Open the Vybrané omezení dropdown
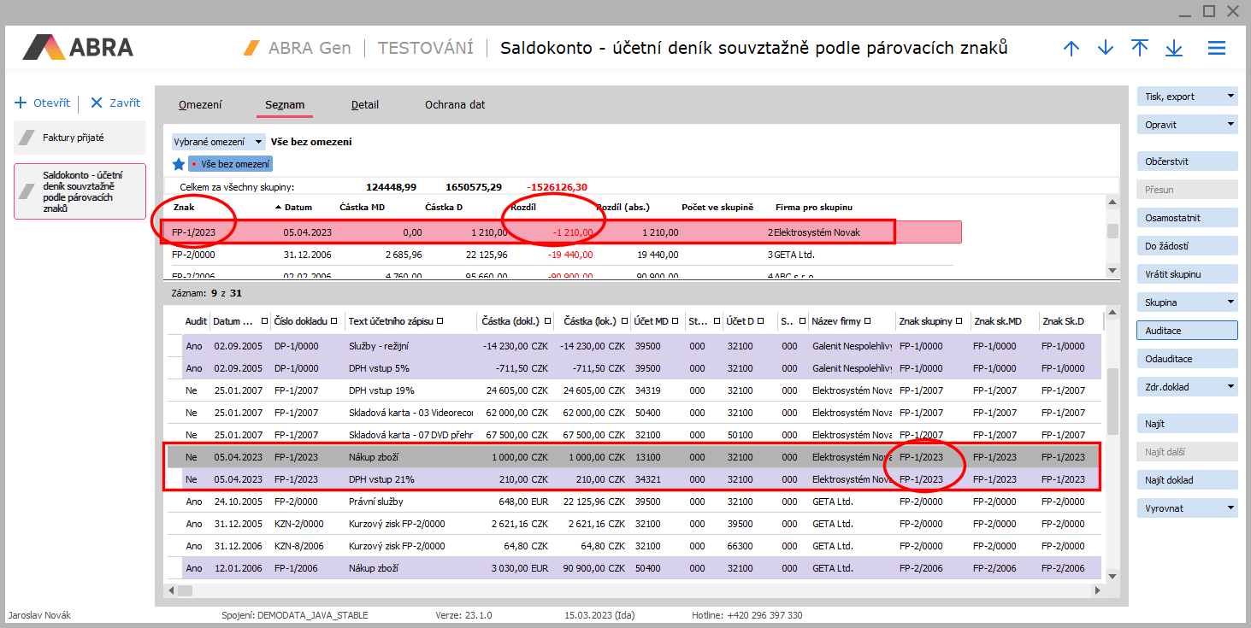Screen dimensions: 1251x628 (x=219, y=142)
